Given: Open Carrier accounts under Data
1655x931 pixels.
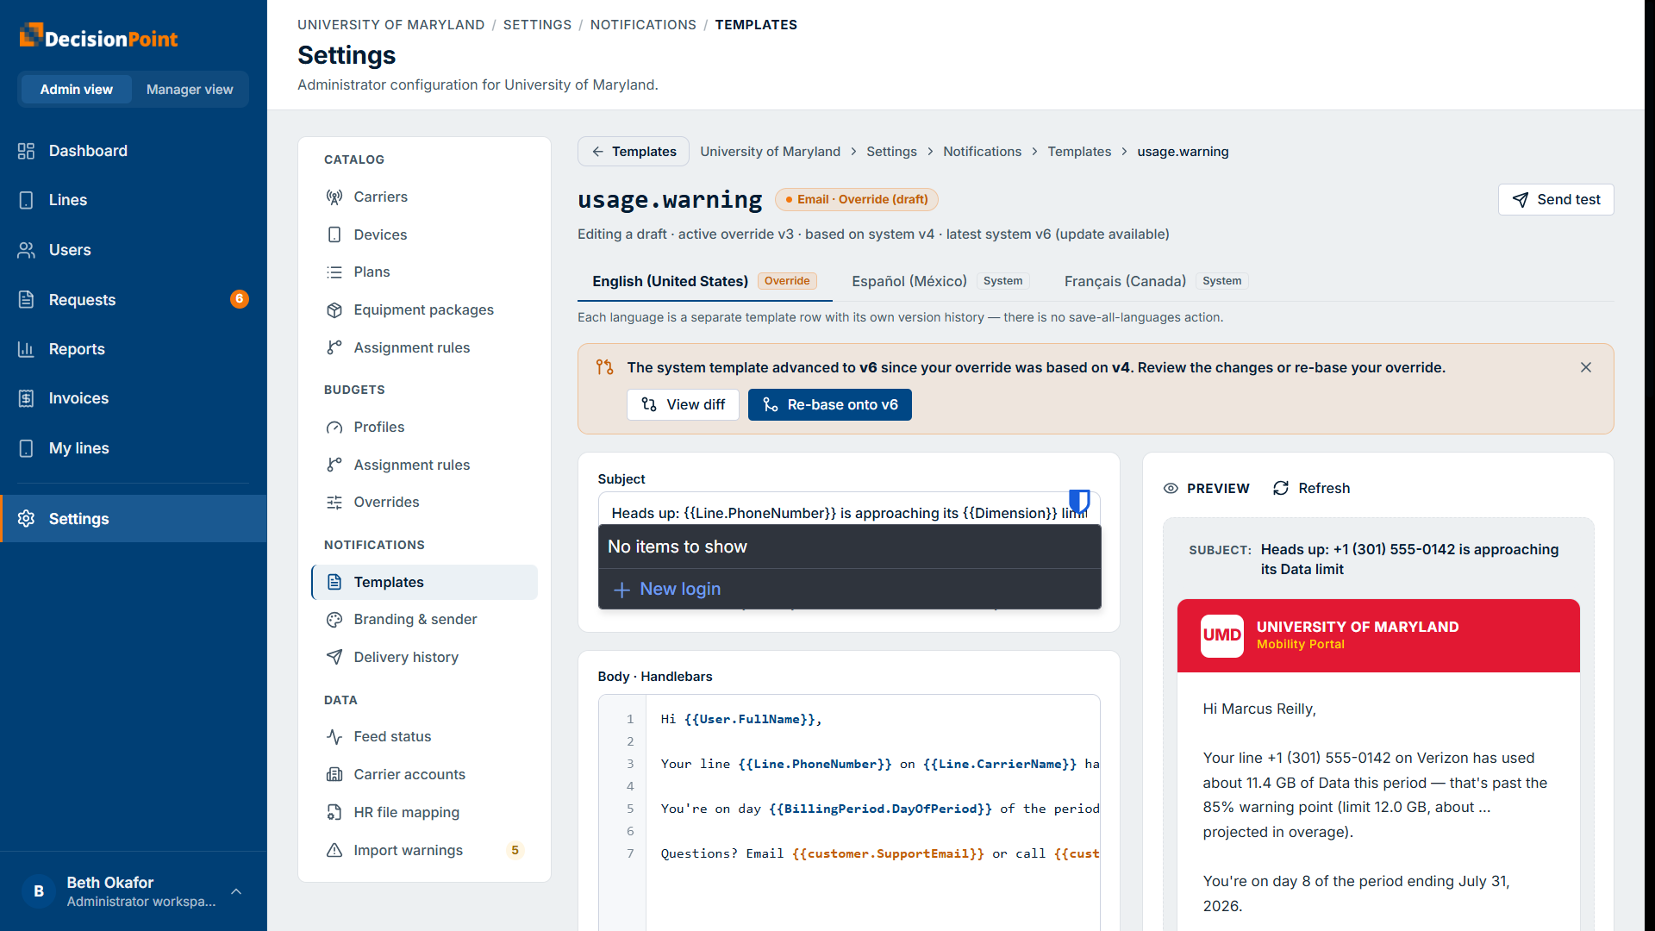Looking at the screenshot, I should [424, 775].
